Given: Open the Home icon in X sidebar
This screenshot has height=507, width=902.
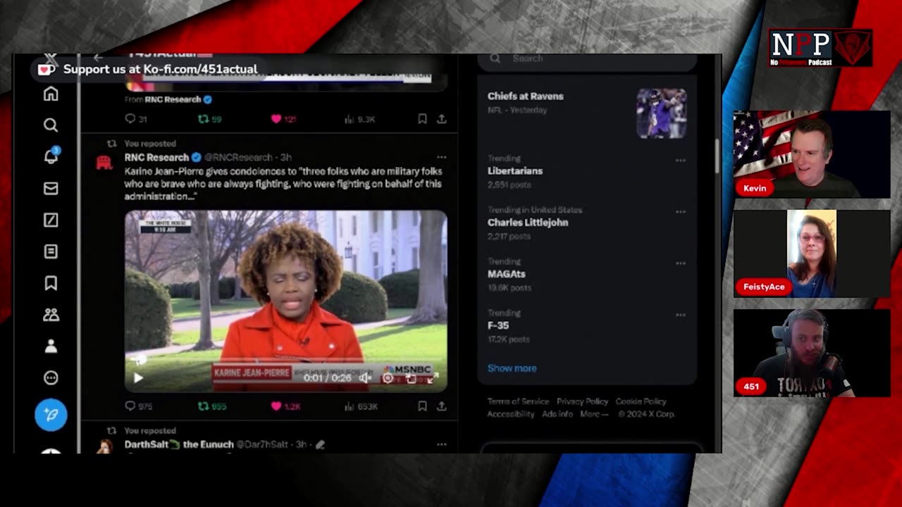Looking at the screenshot, I should pyautogui.click(x=51, y=94).
